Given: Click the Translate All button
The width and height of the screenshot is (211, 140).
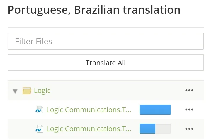Looking at the screenshot, I should click(106, 63).
